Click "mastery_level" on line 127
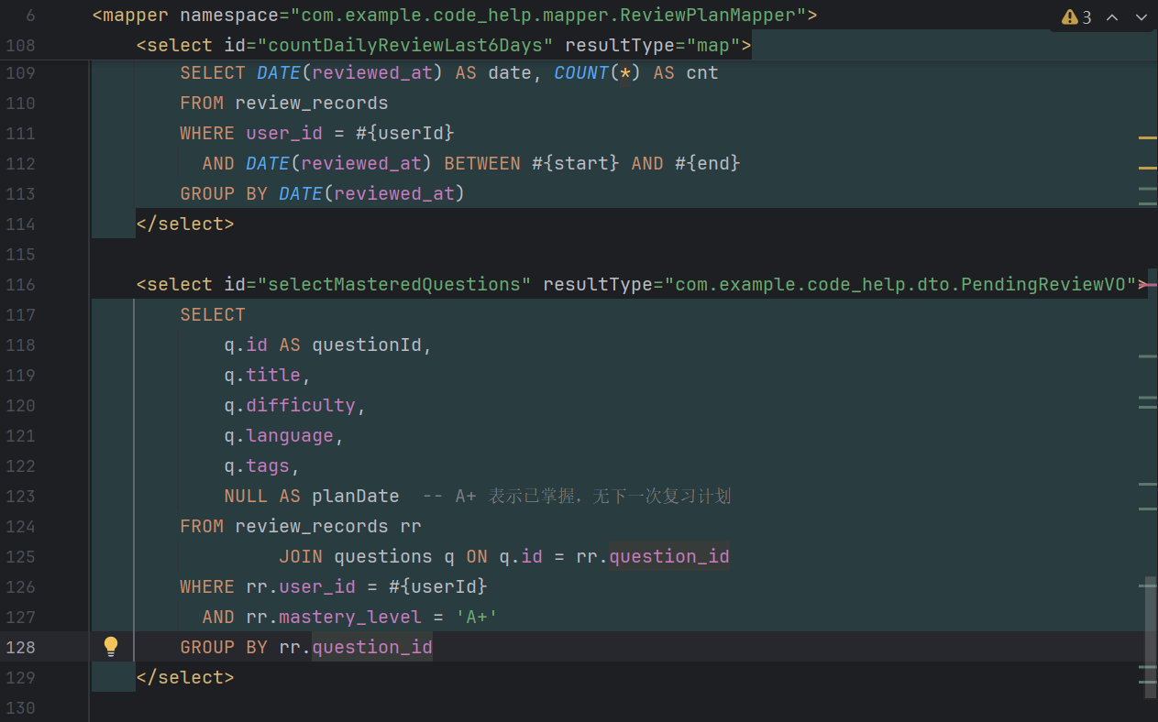The image size is (1158, 722). (350, 618)
